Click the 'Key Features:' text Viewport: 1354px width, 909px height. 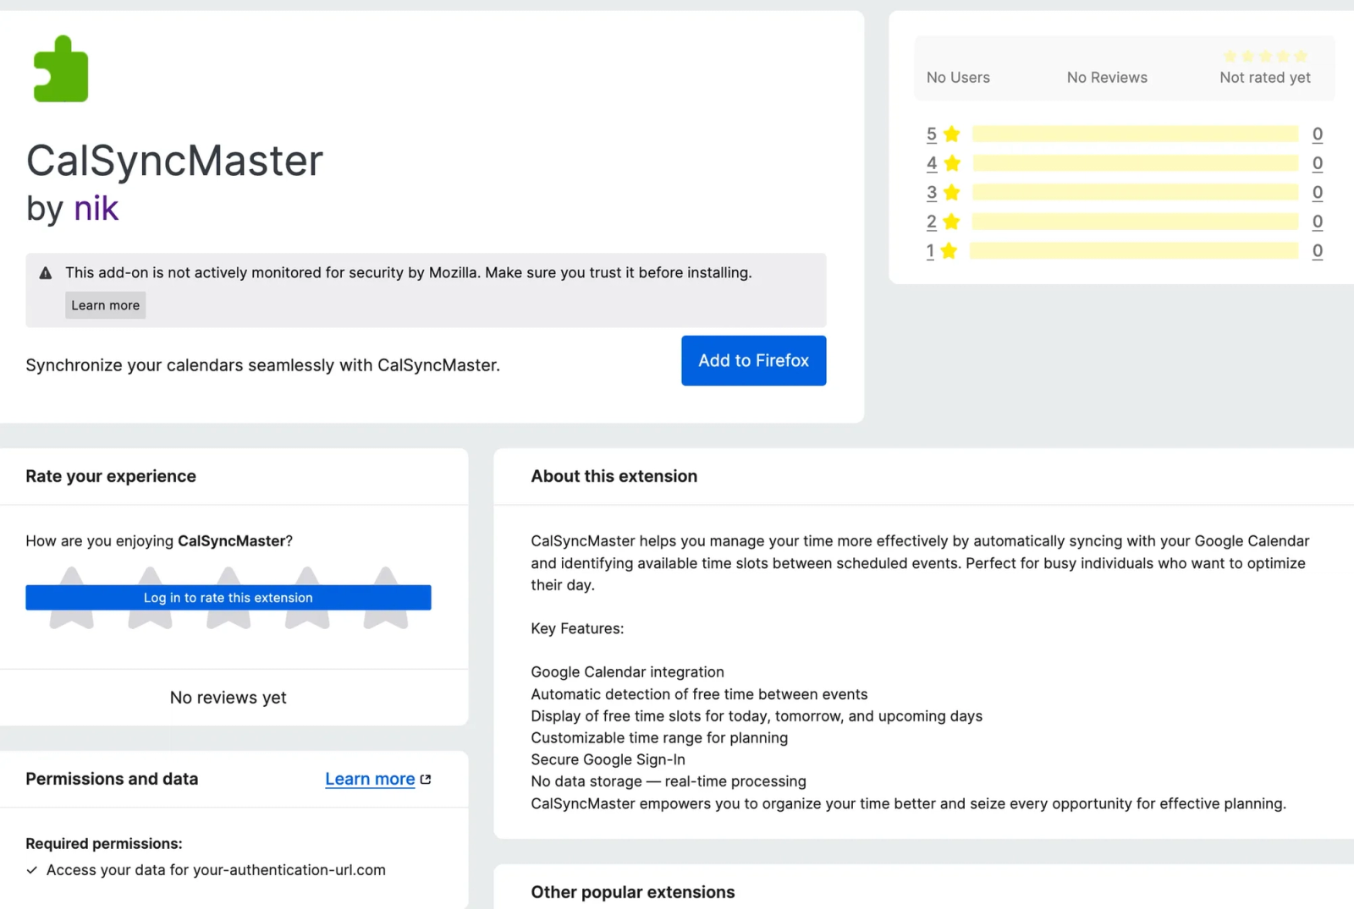pos(577,628)
